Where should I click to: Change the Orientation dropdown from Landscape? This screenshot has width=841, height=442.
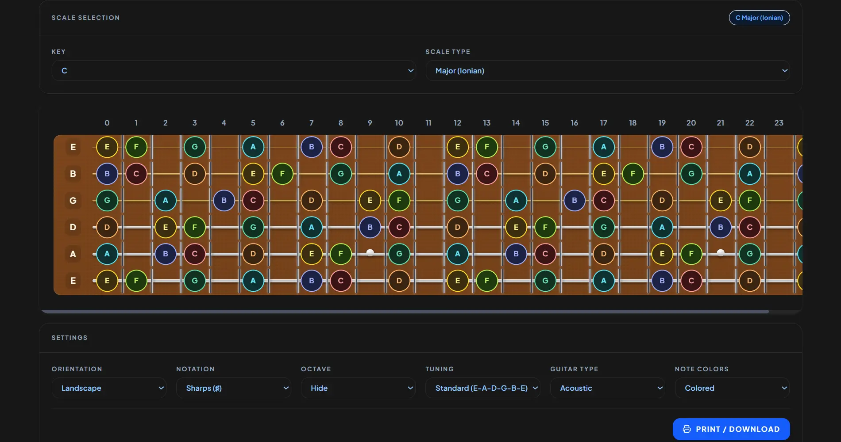pos(109,388)
